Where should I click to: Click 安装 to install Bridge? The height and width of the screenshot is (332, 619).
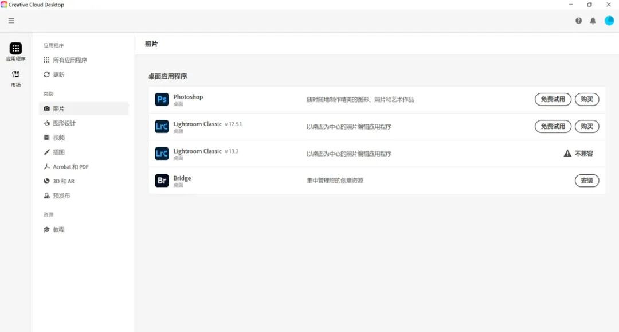pyautogui.click(x=587, y=181)
